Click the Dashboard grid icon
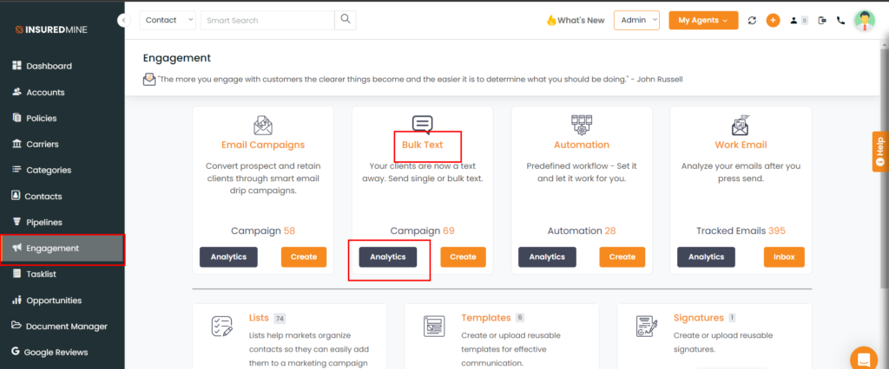The image size is (889, 369). [16, 66]
